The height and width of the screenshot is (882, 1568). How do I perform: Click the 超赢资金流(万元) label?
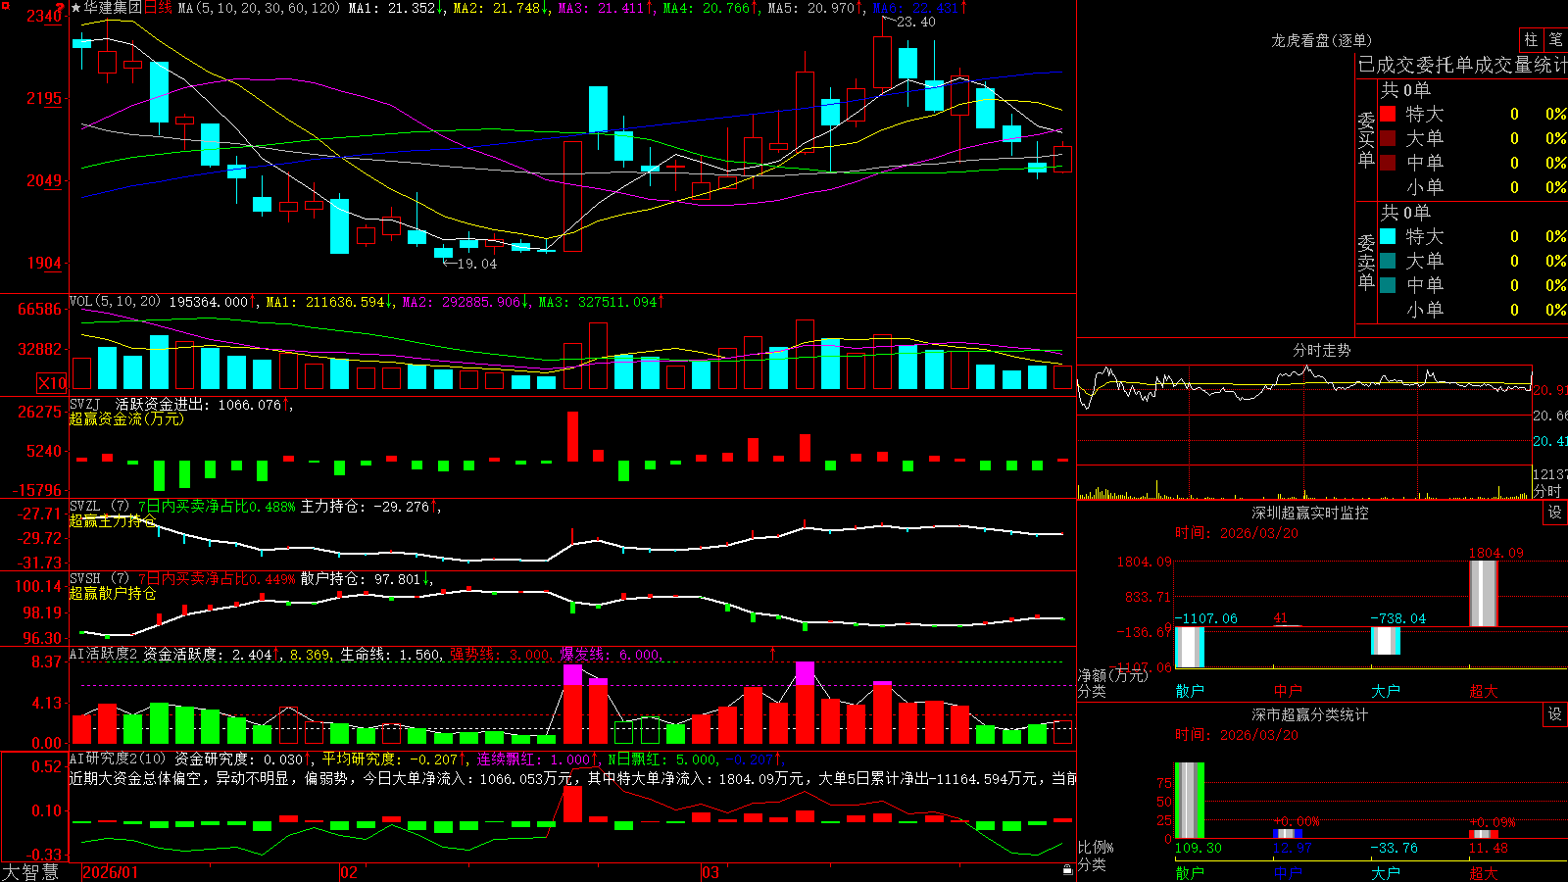(x=126, y=419)
